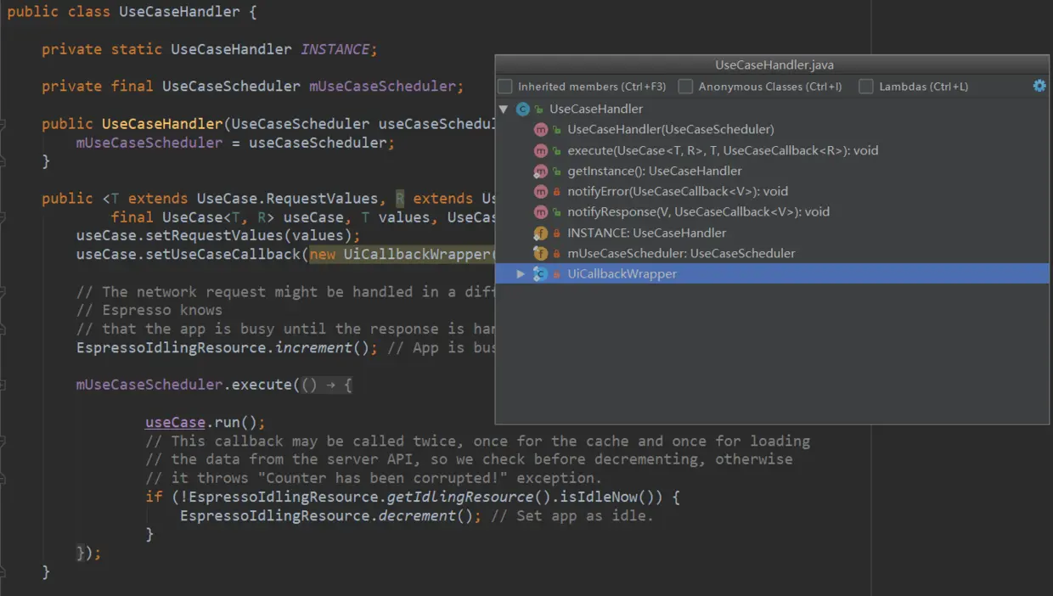
Task: Select the root UseCaseHandler tree node
Action: coord(595,109)
